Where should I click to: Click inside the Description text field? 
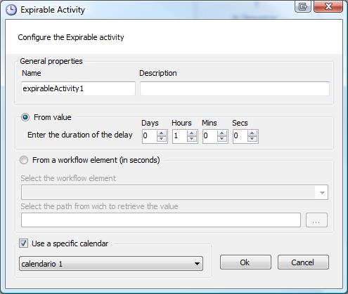click(235, 88)
